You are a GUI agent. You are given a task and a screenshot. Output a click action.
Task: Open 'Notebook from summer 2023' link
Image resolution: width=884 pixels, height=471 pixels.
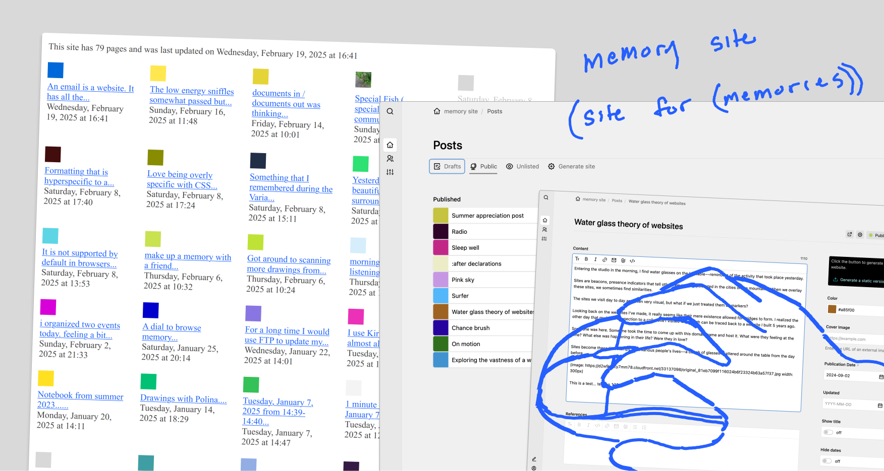(80, 400)
